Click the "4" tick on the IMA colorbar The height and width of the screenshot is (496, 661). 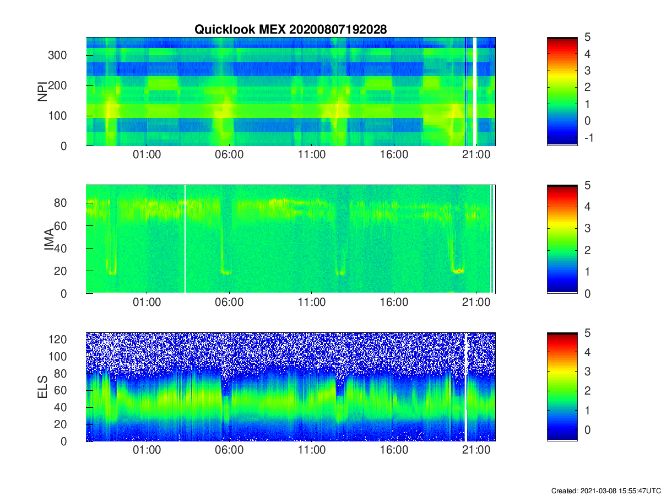(588, 207)
